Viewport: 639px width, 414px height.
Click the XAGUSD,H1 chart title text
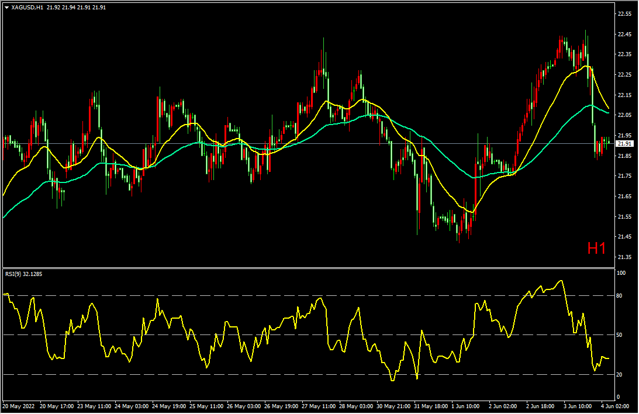(x=27, y=8)
